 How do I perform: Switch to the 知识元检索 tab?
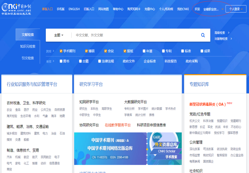click(x=28, y=46)
